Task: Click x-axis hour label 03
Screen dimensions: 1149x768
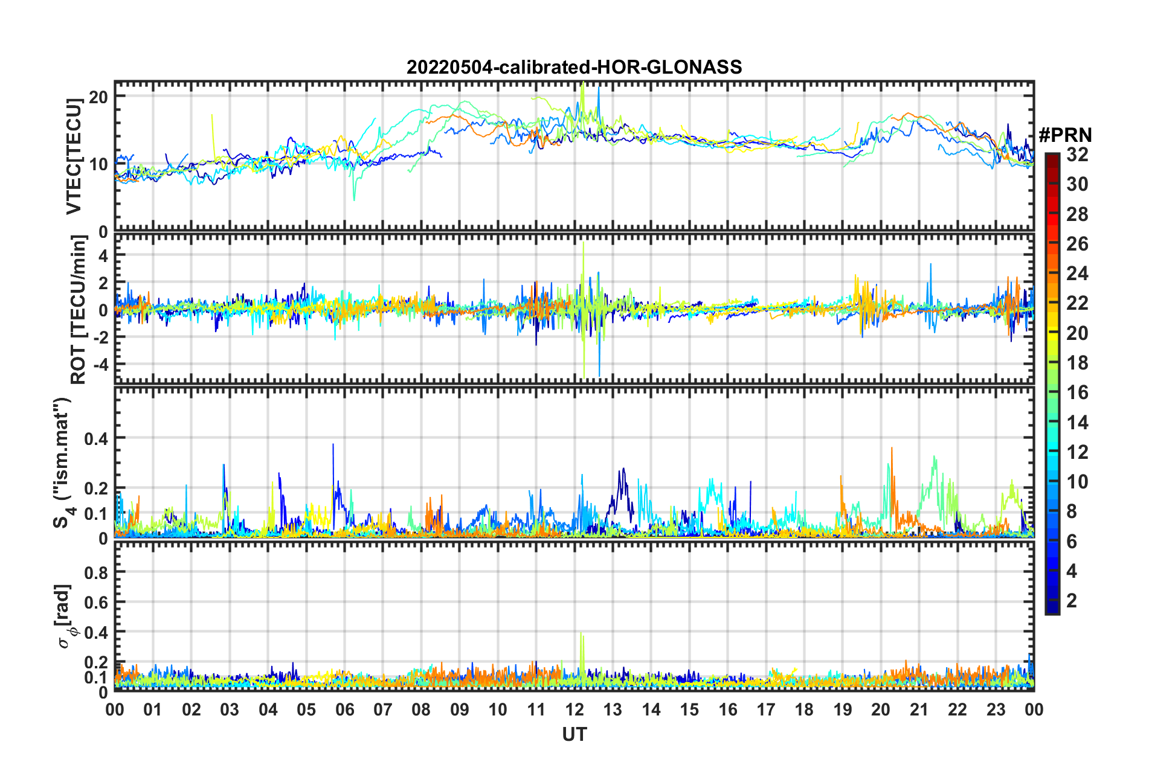Action: click(x=230, y=709)
